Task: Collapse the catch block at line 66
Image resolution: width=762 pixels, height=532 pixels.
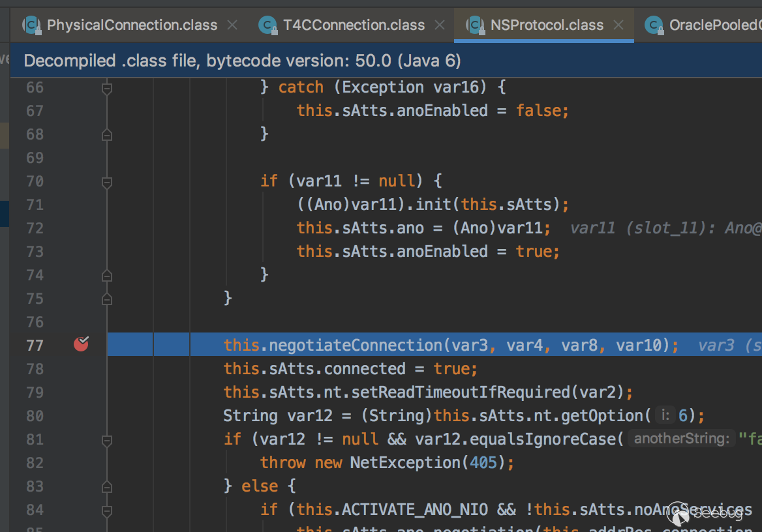Action: click(x=107, y=88)
